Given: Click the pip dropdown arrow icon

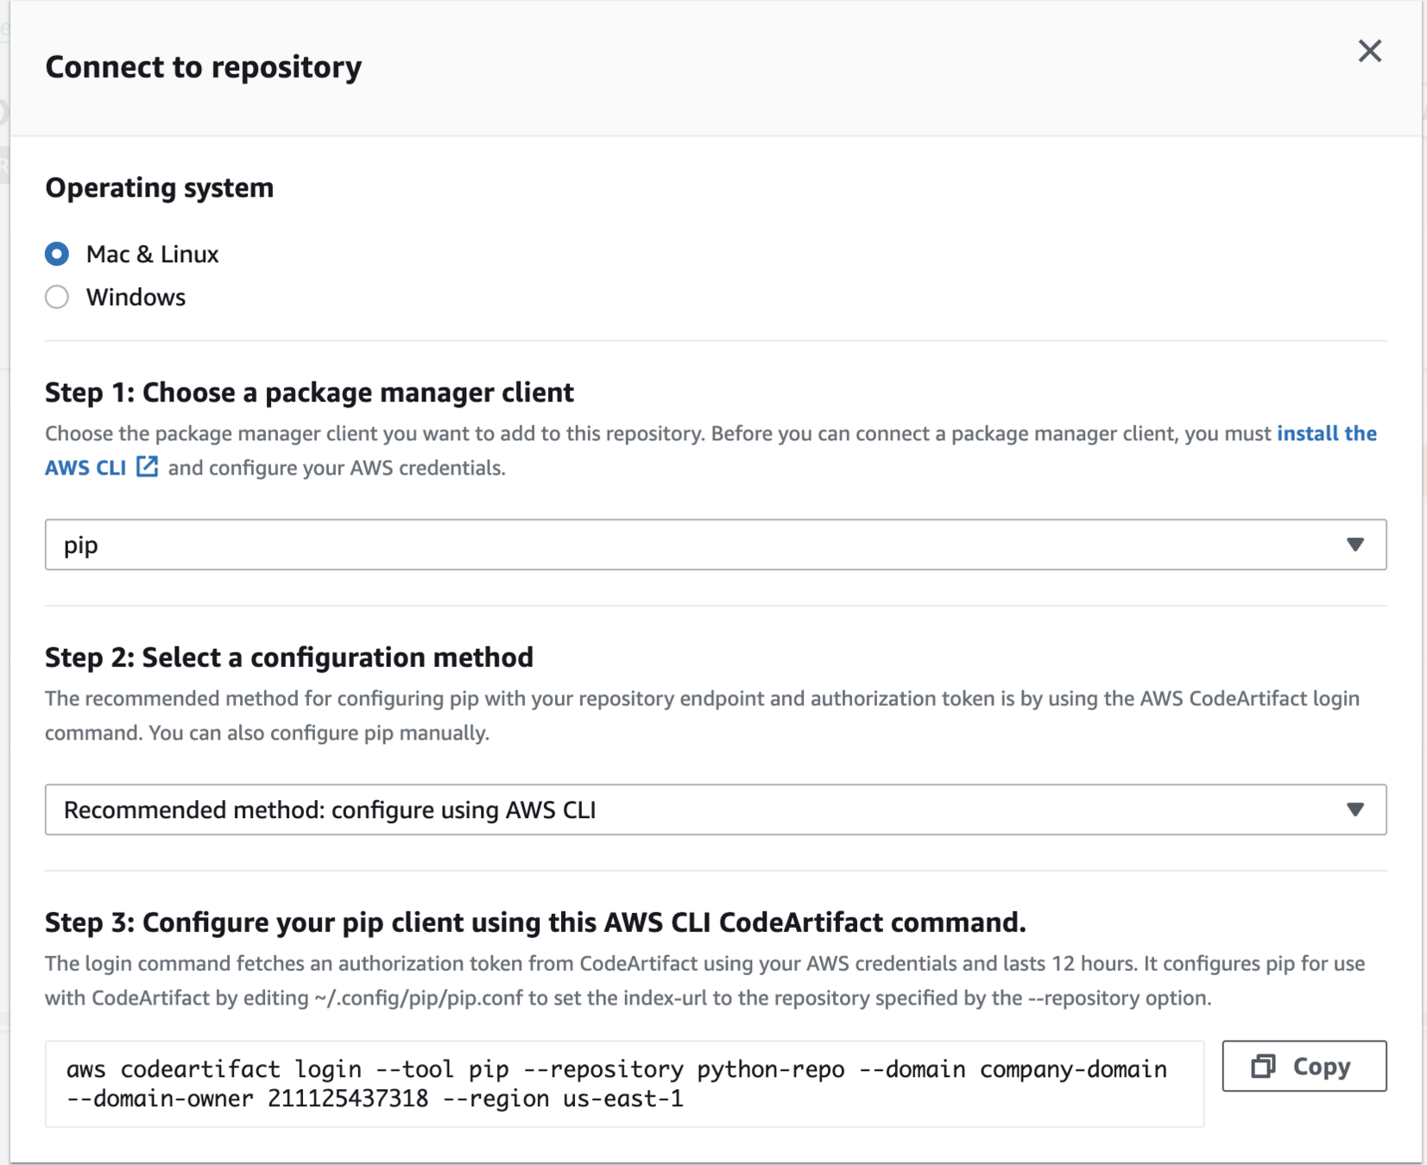Looking at the screenshot, I should tap(1354, 545).
